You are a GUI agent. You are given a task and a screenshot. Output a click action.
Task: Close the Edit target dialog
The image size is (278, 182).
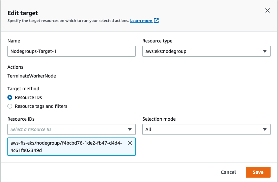point(268,10)
